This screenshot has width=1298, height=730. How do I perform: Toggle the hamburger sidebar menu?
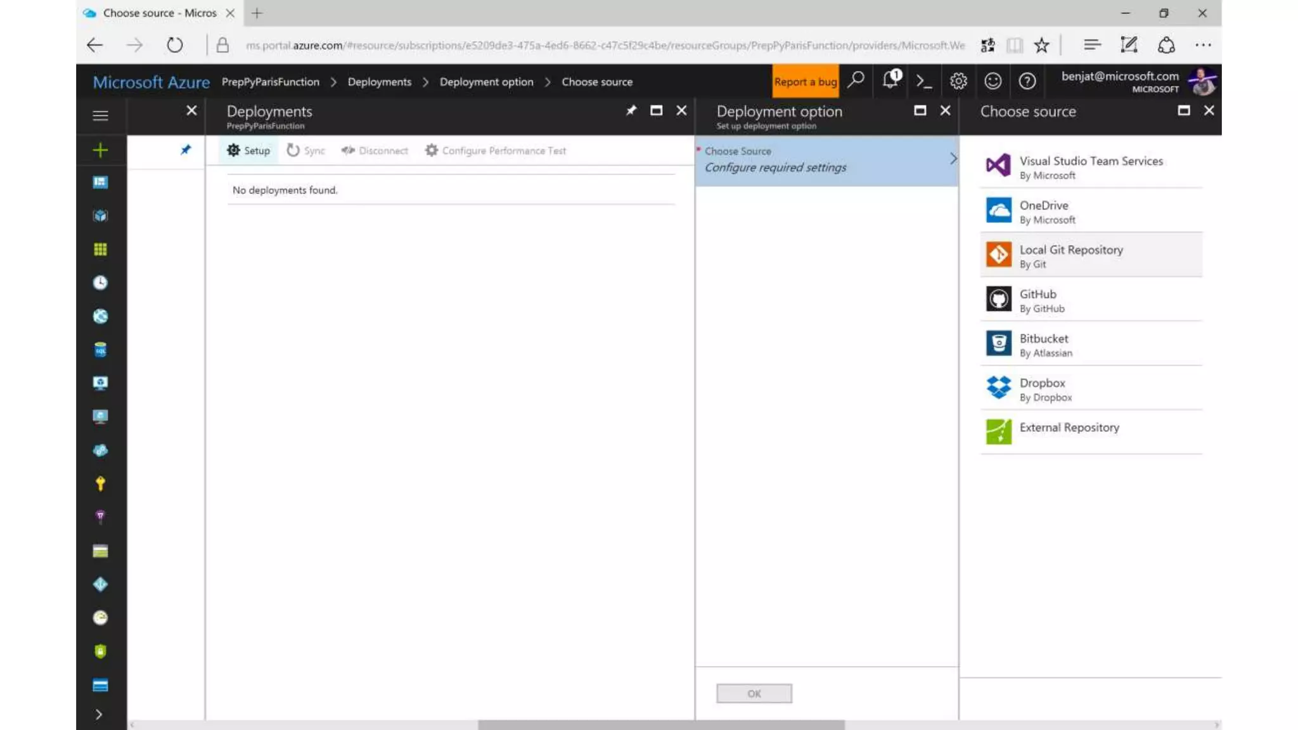pos(100,115)
